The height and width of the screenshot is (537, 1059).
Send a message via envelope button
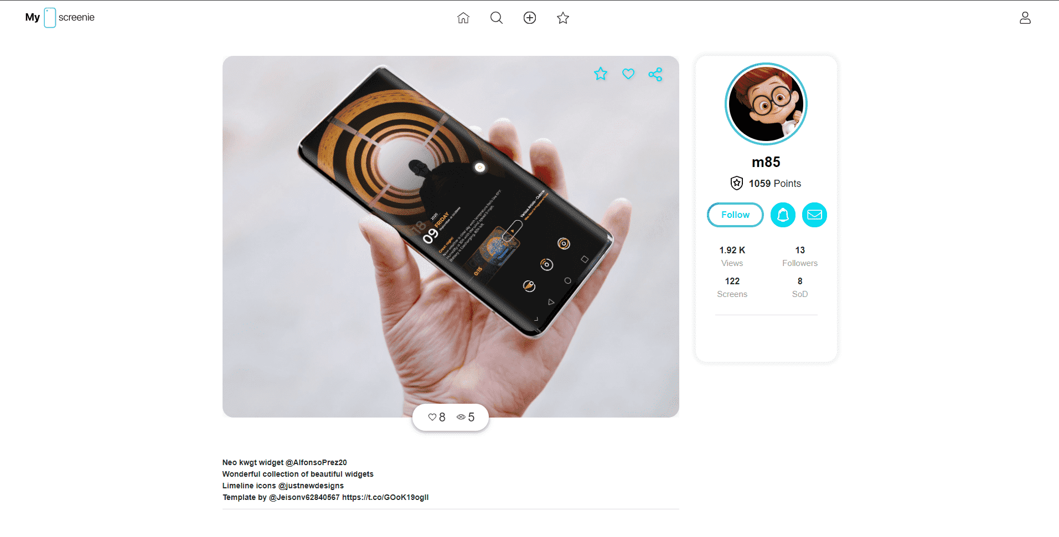point(814,215)
